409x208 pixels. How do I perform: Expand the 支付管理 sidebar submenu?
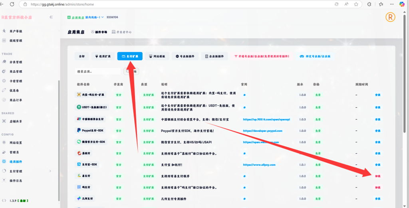coord(50,171)
